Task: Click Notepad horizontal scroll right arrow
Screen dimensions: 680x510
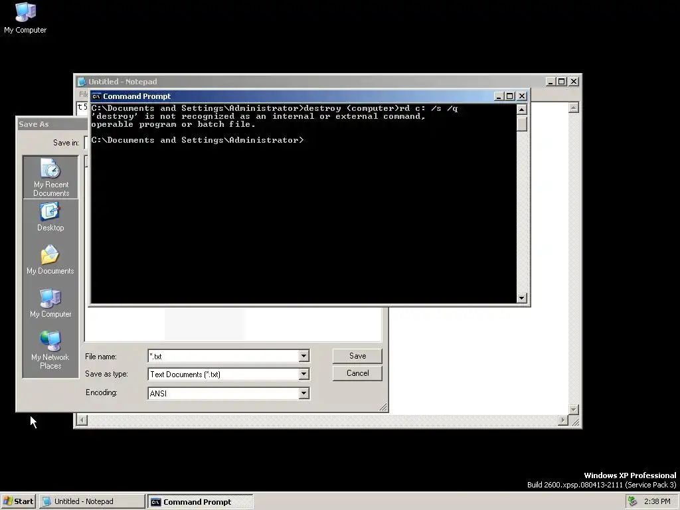Action: coord(563,420)
